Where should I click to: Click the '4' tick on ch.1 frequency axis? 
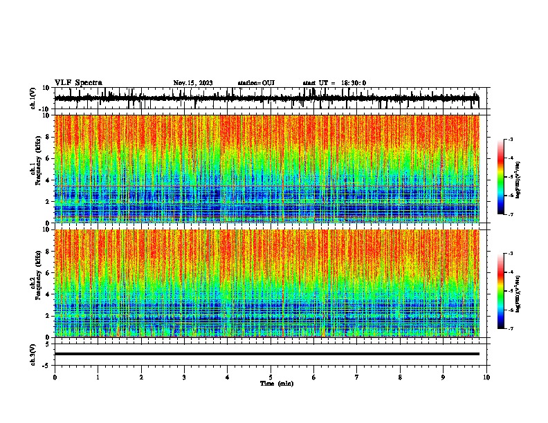48,180
